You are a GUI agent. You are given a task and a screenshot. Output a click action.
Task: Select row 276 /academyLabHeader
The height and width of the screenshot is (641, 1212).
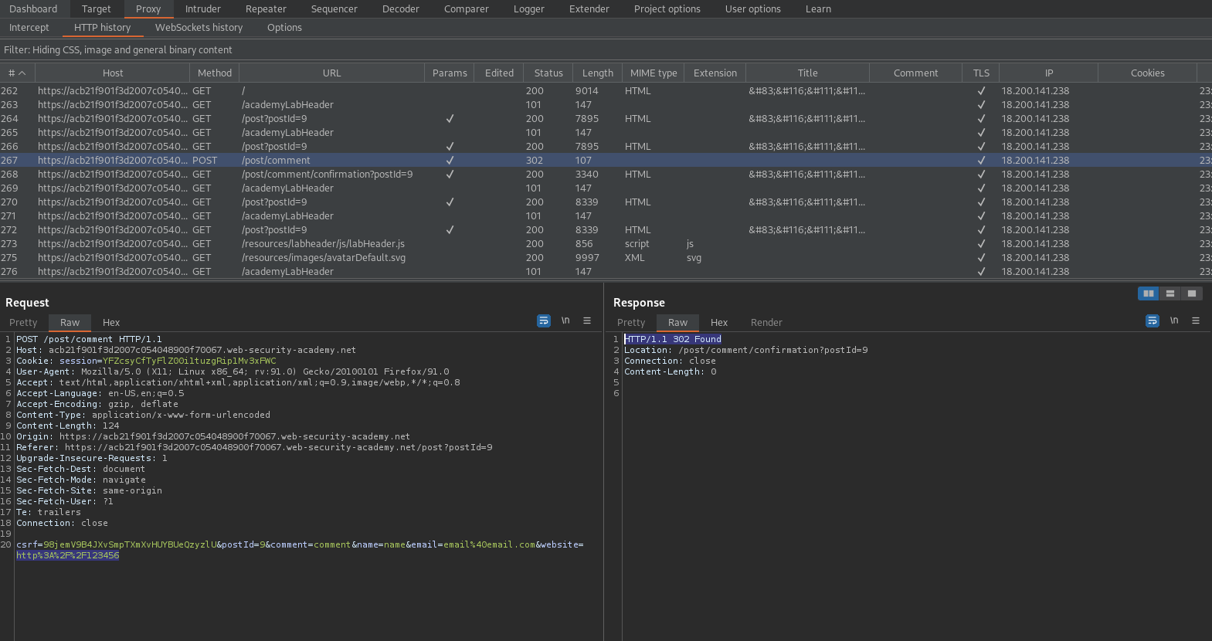(x=606, y=272)
